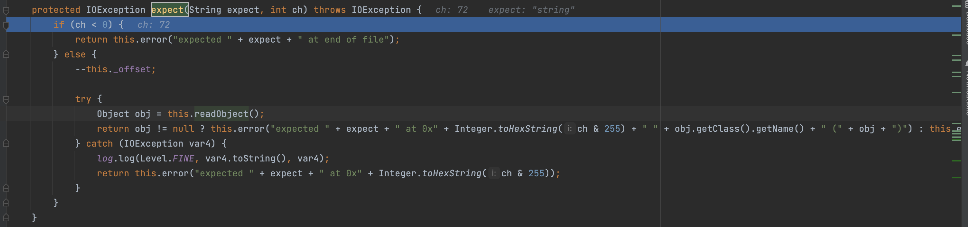Click the log.log call in catch block
This screenshot has width=968, height=227.
tap(116, 158)
